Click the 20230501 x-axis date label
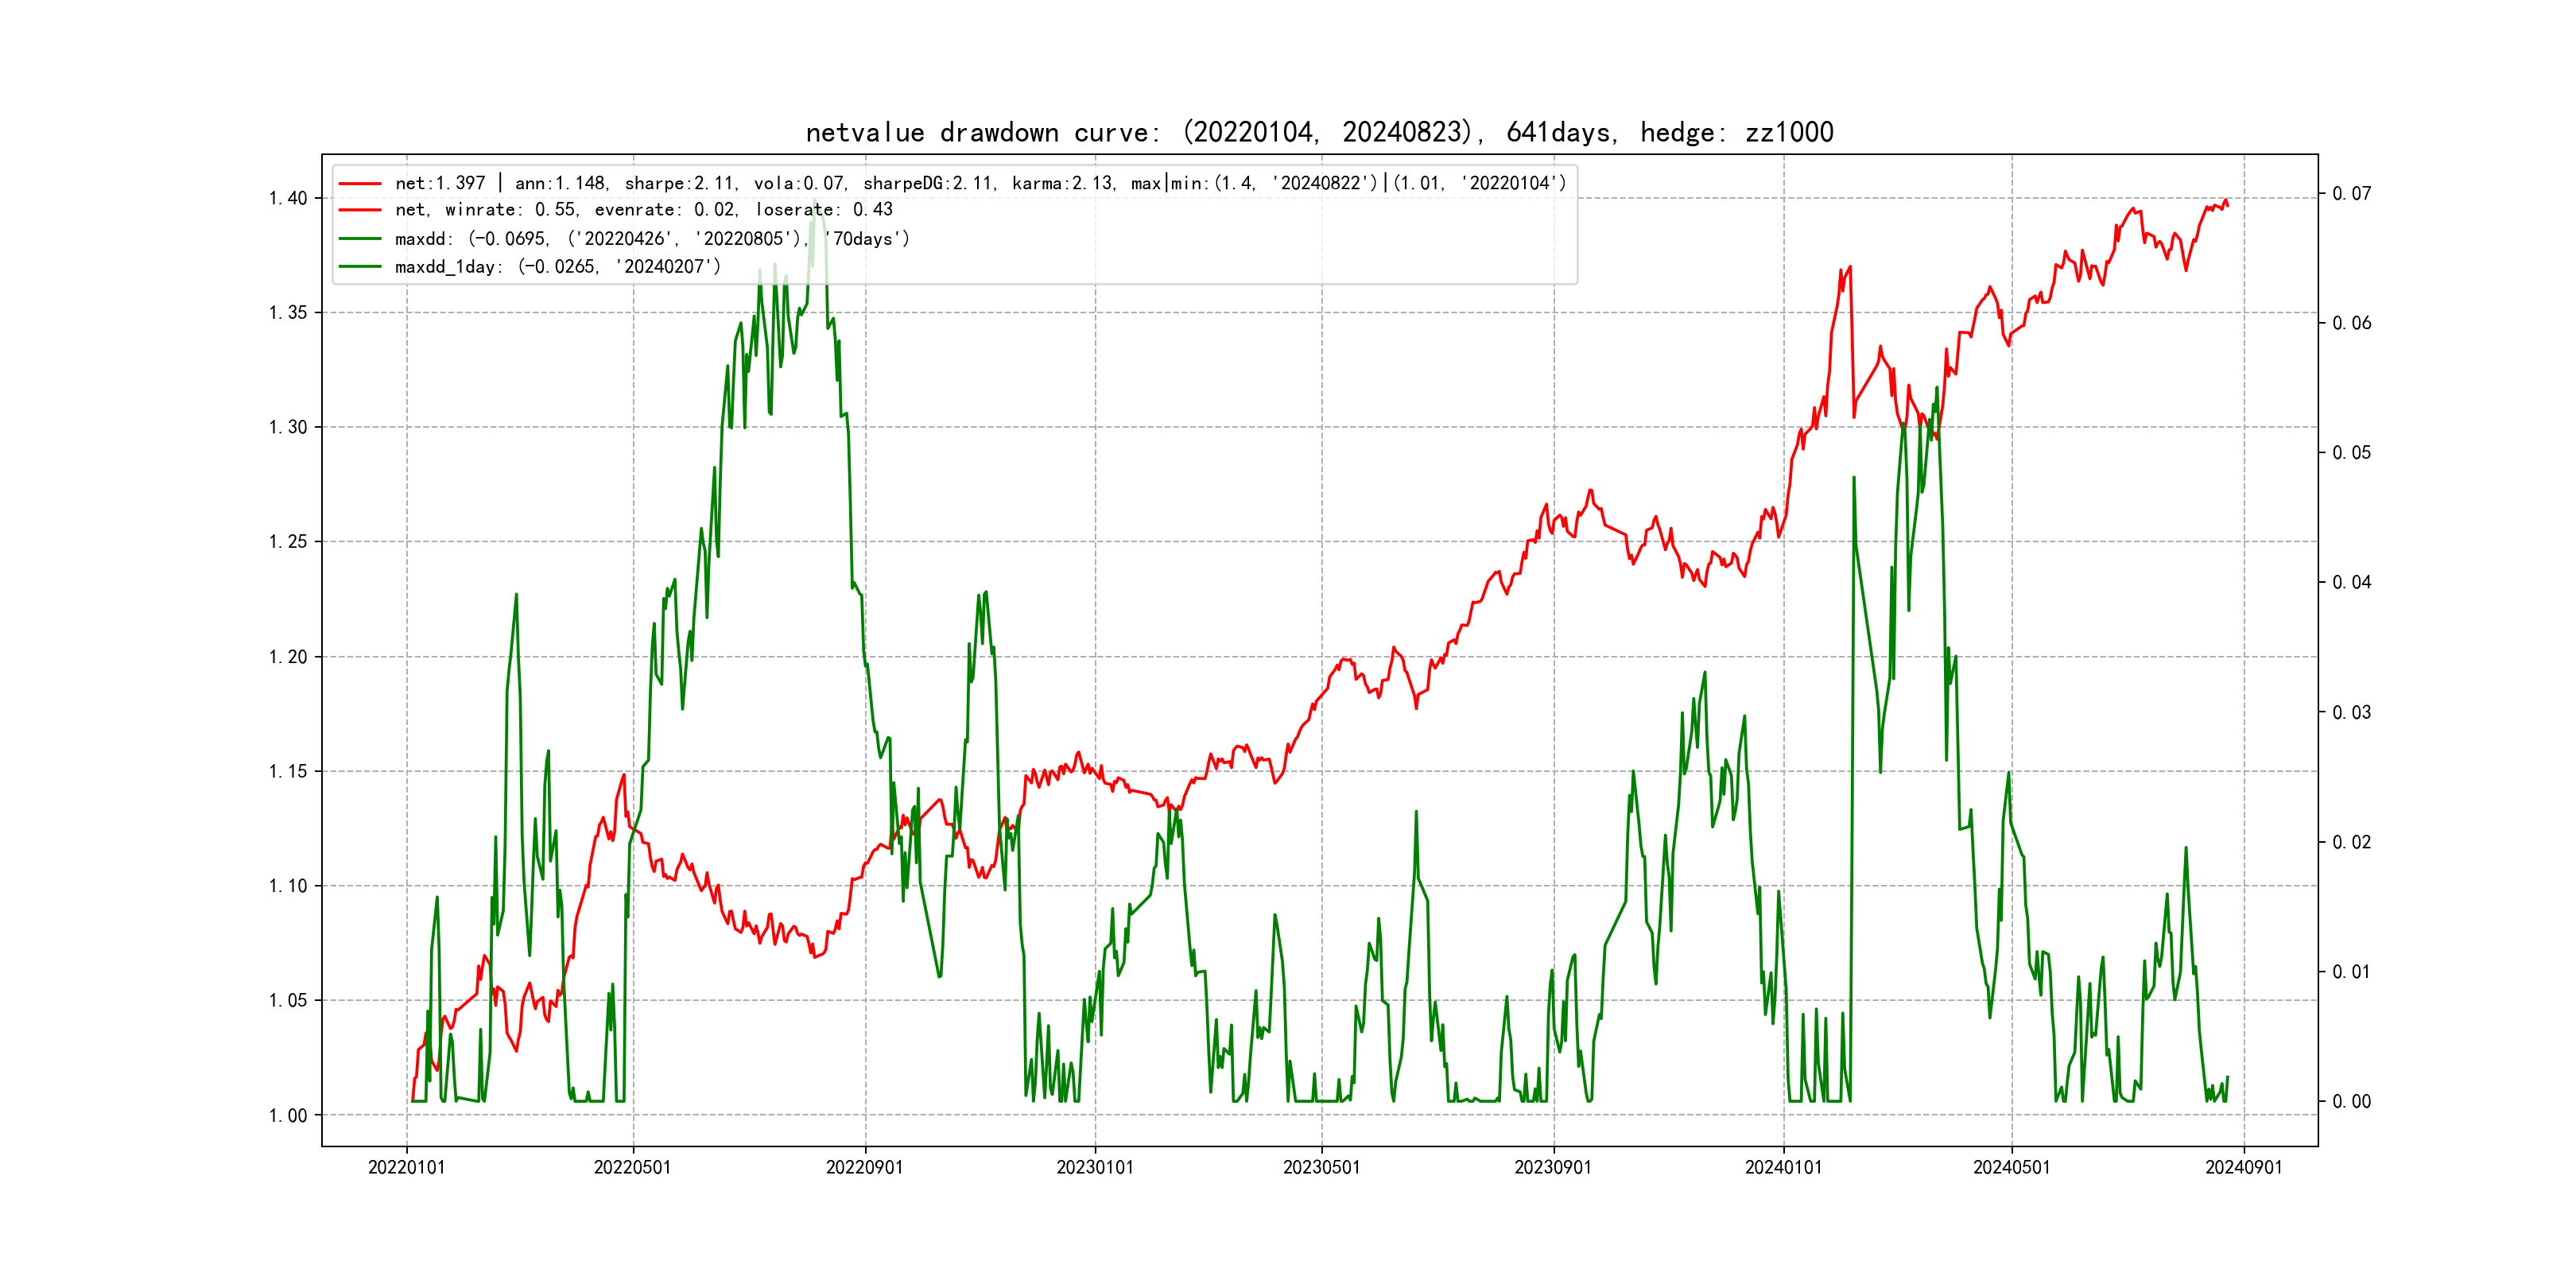 pyautogui.click(x=1321, y=1168)
